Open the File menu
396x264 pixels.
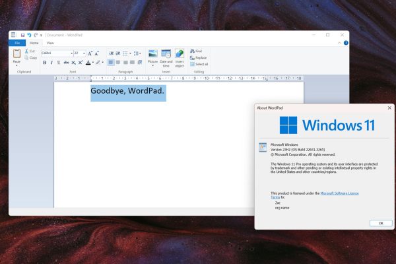pyautogui.click(x=17, y=43)
